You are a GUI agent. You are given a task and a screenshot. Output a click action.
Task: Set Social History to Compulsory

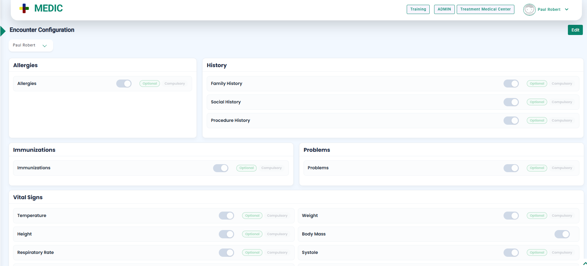click(x=562, y=102)
